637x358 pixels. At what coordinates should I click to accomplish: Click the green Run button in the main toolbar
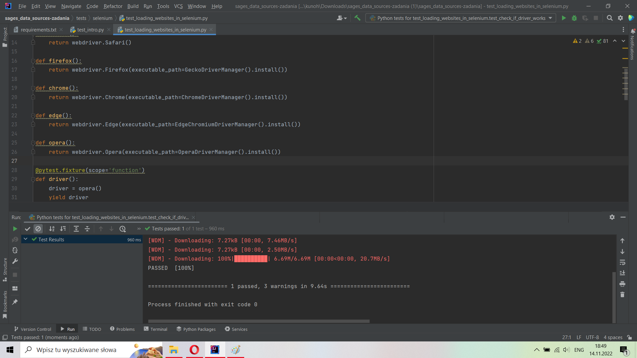[564, 18]
